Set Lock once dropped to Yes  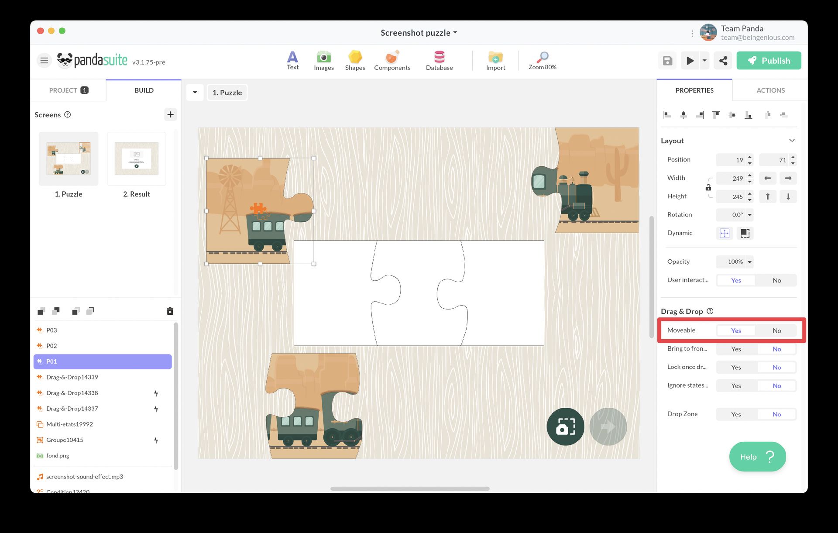point(736,367)
